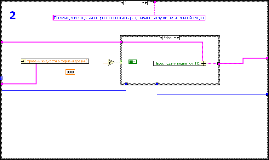
Task: Select the Уровень жидкости в ферментере node
Action: click(x=57, y=61)
